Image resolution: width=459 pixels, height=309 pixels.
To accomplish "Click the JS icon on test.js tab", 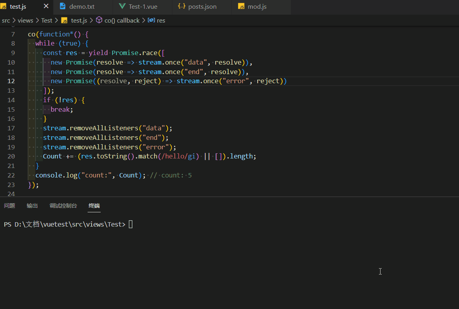I will click(x=4, y=6).
